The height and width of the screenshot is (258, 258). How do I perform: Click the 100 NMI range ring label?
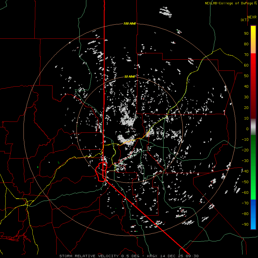pyautogui.click(x=130, y=24)
